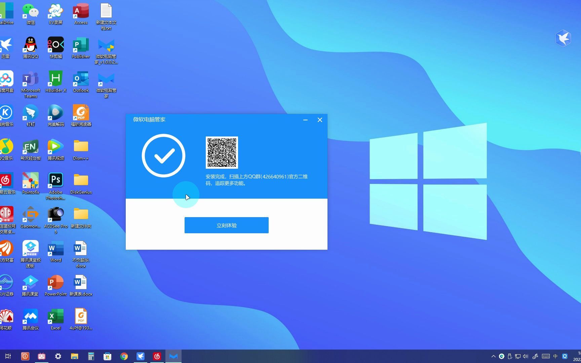This screenshot has width=581, height=363.
Task: Select the 快剪辑 desktop icon
Action: (x=56, y=48)
